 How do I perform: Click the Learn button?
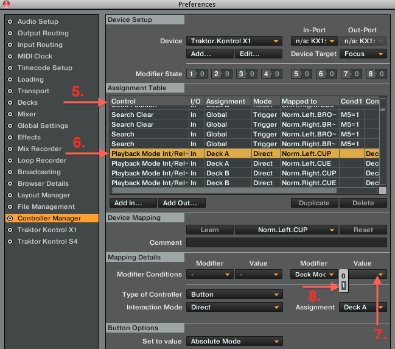[x=209, y=230]
